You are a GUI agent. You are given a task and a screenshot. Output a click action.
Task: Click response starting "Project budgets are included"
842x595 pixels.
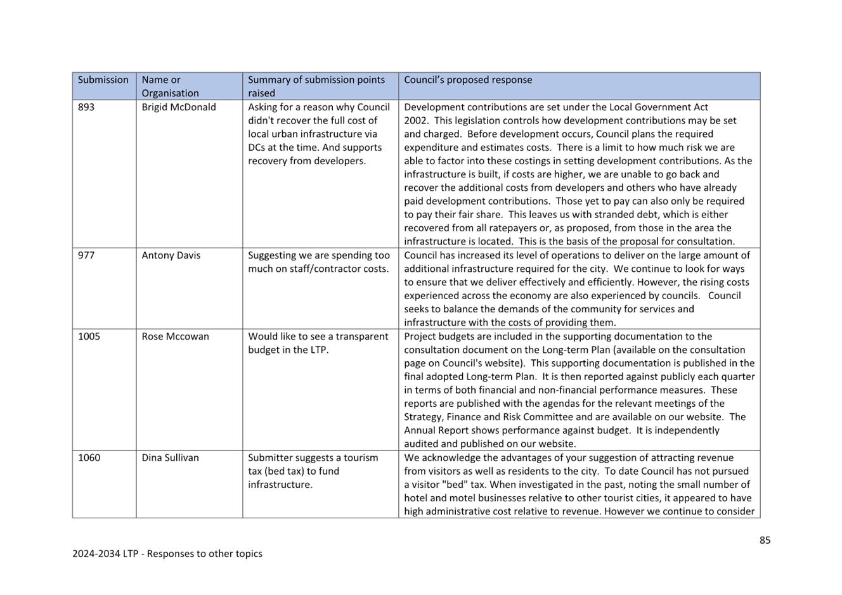point(580,390)
